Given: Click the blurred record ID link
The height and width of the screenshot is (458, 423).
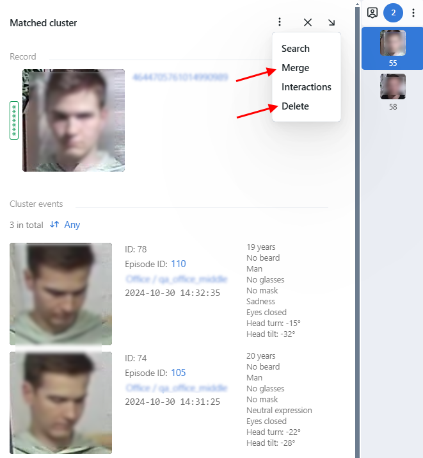Looking at the screenshot, I should coord(180,77).
